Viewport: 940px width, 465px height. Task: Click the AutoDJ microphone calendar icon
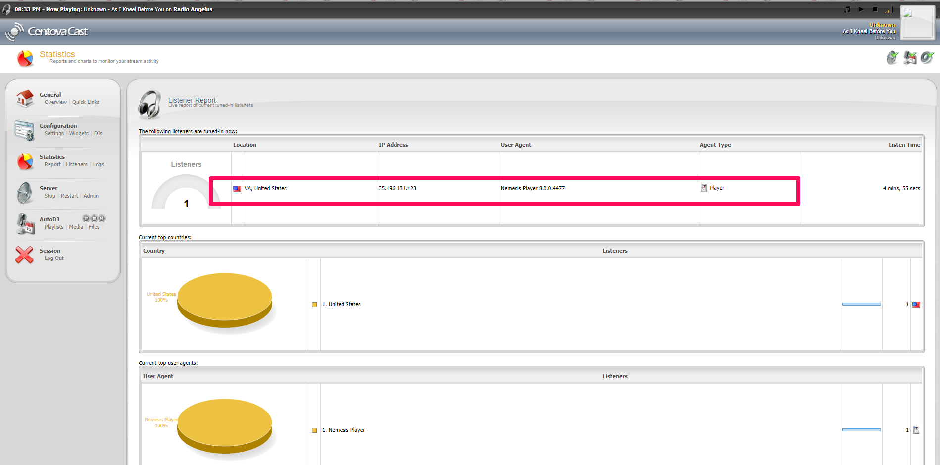point(25,224)
